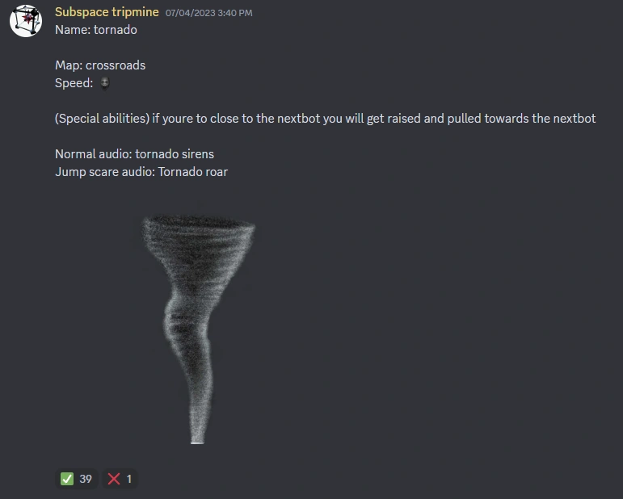Click the "(Special abilities)" parenthetical text
This screenshot has width=623, height=499.
pyautogui.click(x=102, y=119)
